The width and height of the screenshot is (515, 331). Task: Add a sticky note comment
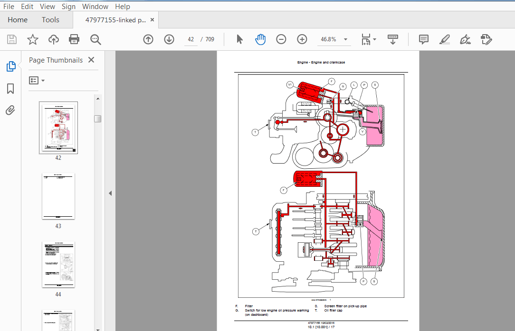[423, 39]
